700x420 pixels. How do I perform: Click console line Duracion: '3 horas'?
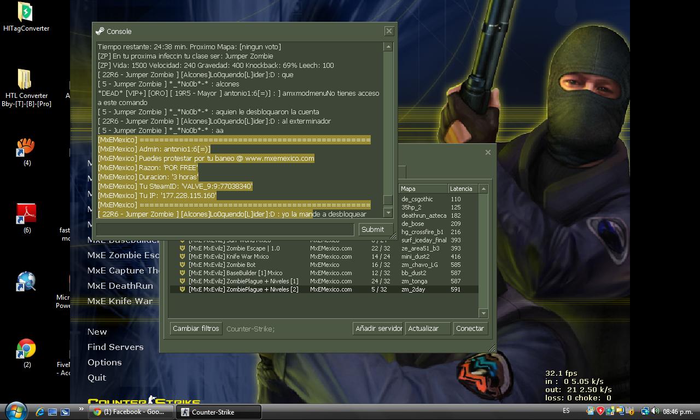point(148,177)
